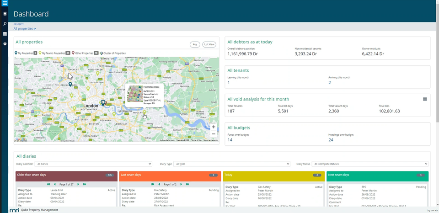Open the Diary Type dropdown
Image resolution: width=439 pixels, height=213 pixels.
point(231,164)
